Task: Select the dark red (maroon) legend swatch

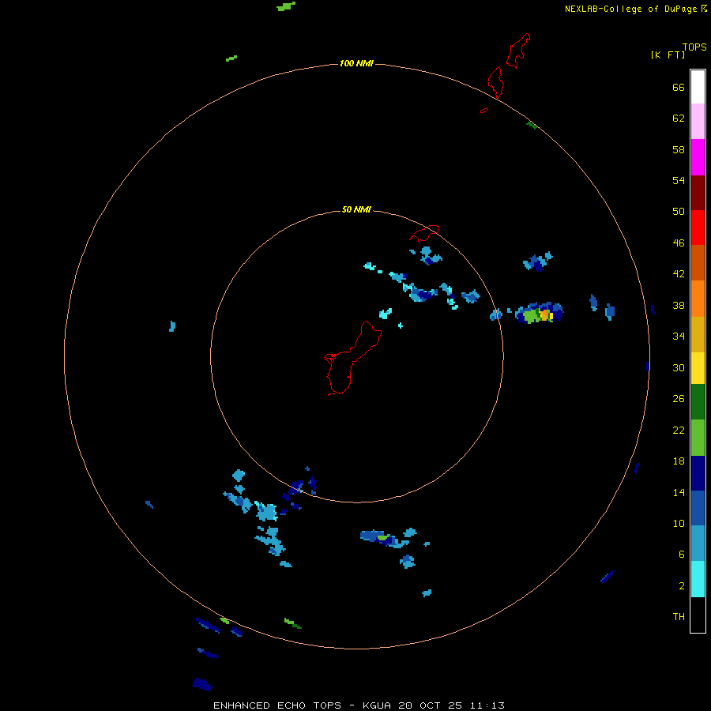Action: click(x=698, y=193)
